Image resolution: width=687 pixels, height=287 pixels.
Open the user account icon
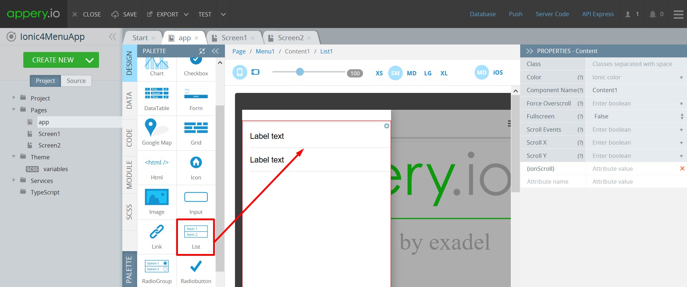pos(628,14)
